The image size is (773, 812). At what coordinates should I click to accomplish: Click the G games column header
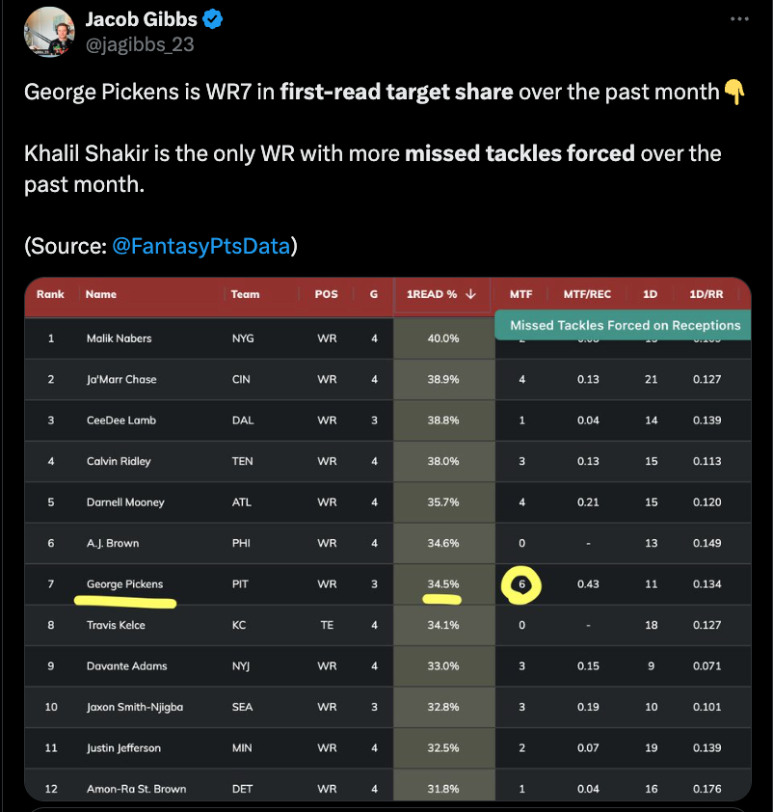pos(374,294)
